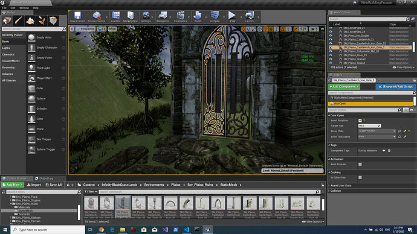Open the Edit menu
This screenshot has height=234, width=417.
point(13,8)
